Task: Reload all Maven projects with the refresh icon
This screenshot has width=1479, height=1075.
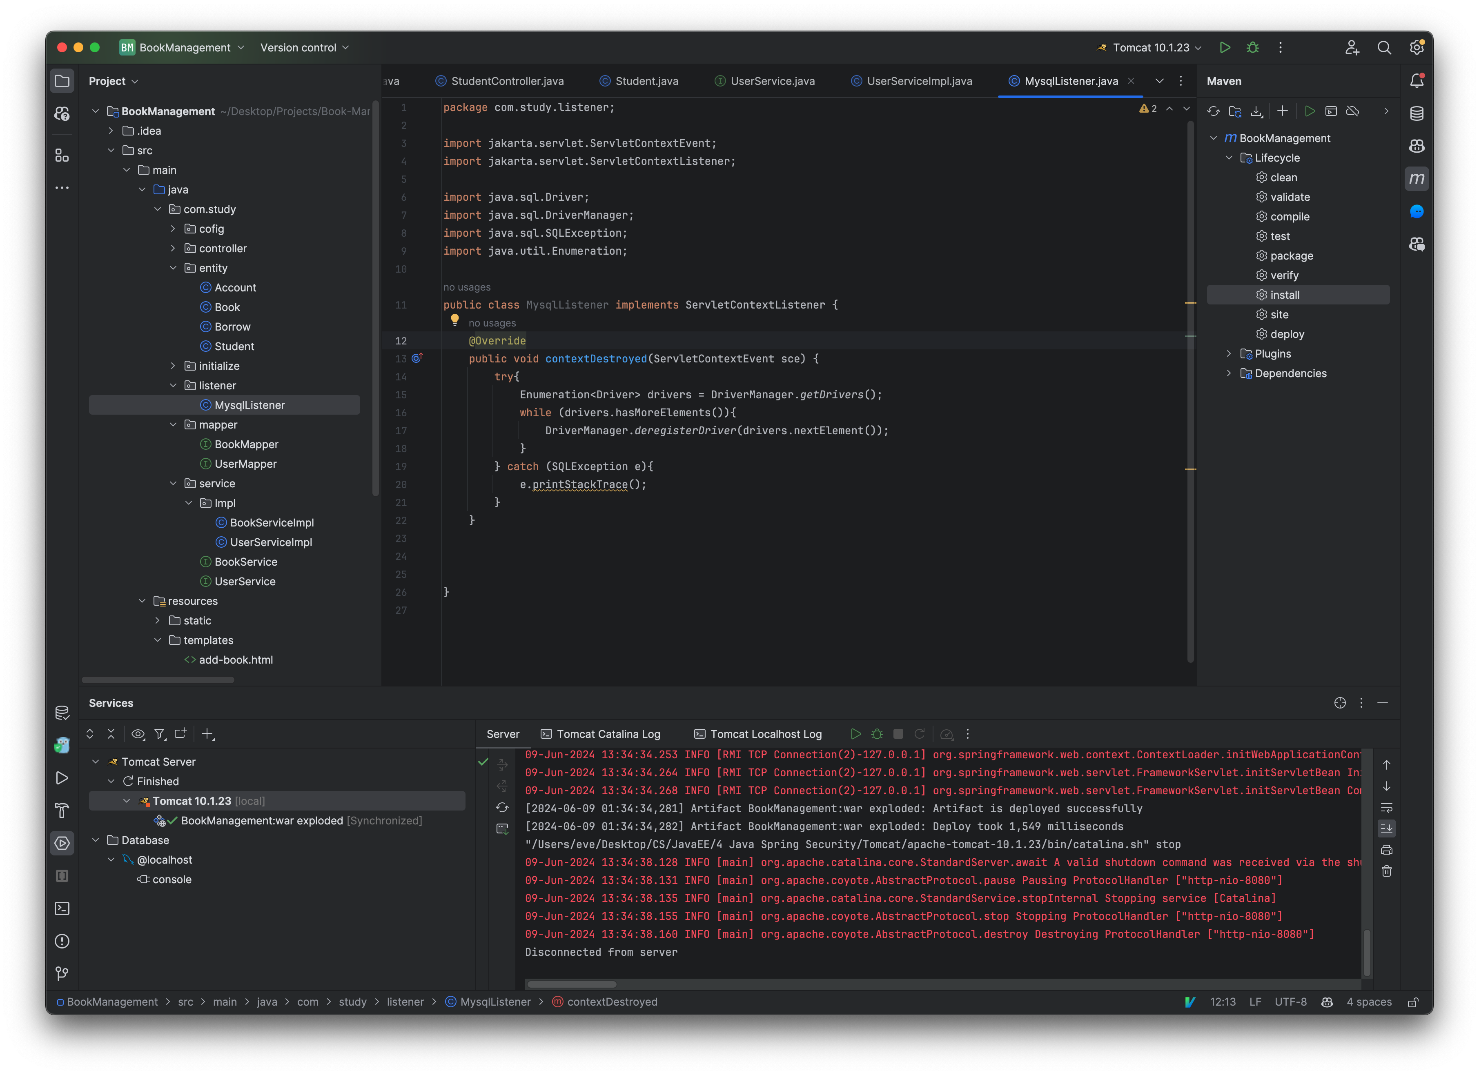Action: coord(1213,111)
